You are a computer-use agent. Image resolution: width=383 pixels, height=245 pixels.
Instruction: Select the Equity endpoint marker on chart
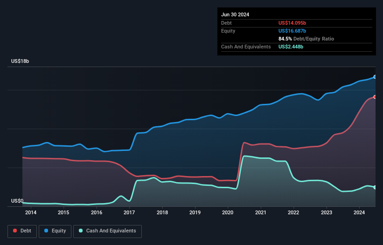[x=375, y=77]
